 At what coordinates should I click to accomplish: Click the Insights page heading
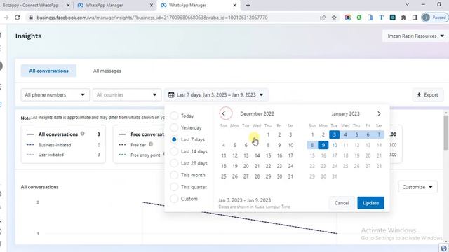[x=28, y=36]
